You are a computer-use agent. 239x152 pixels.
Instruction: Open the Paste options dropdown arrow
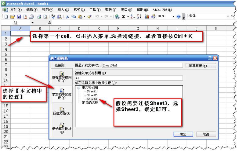(x=85, y=16)
